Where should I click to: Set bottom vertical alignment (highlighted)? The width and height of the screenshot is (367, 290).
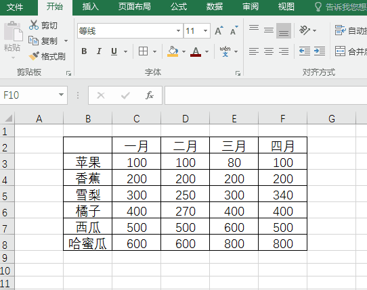tap(284, 30)
